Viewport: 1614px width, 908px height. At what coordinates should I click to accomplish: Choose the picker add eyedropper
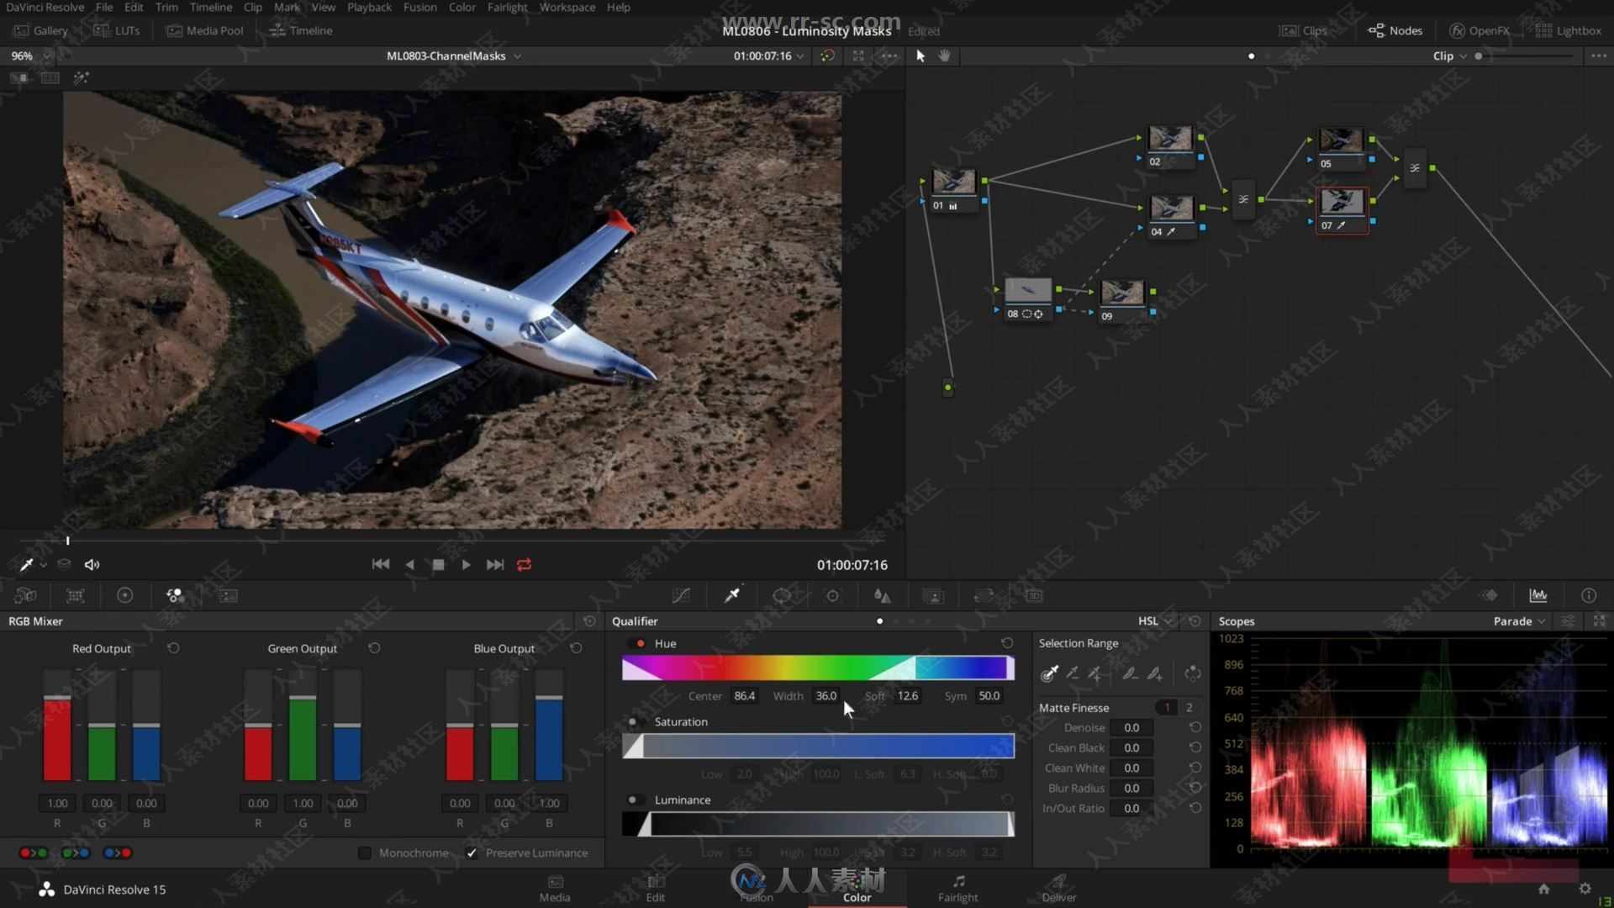tap(1094, 673)
